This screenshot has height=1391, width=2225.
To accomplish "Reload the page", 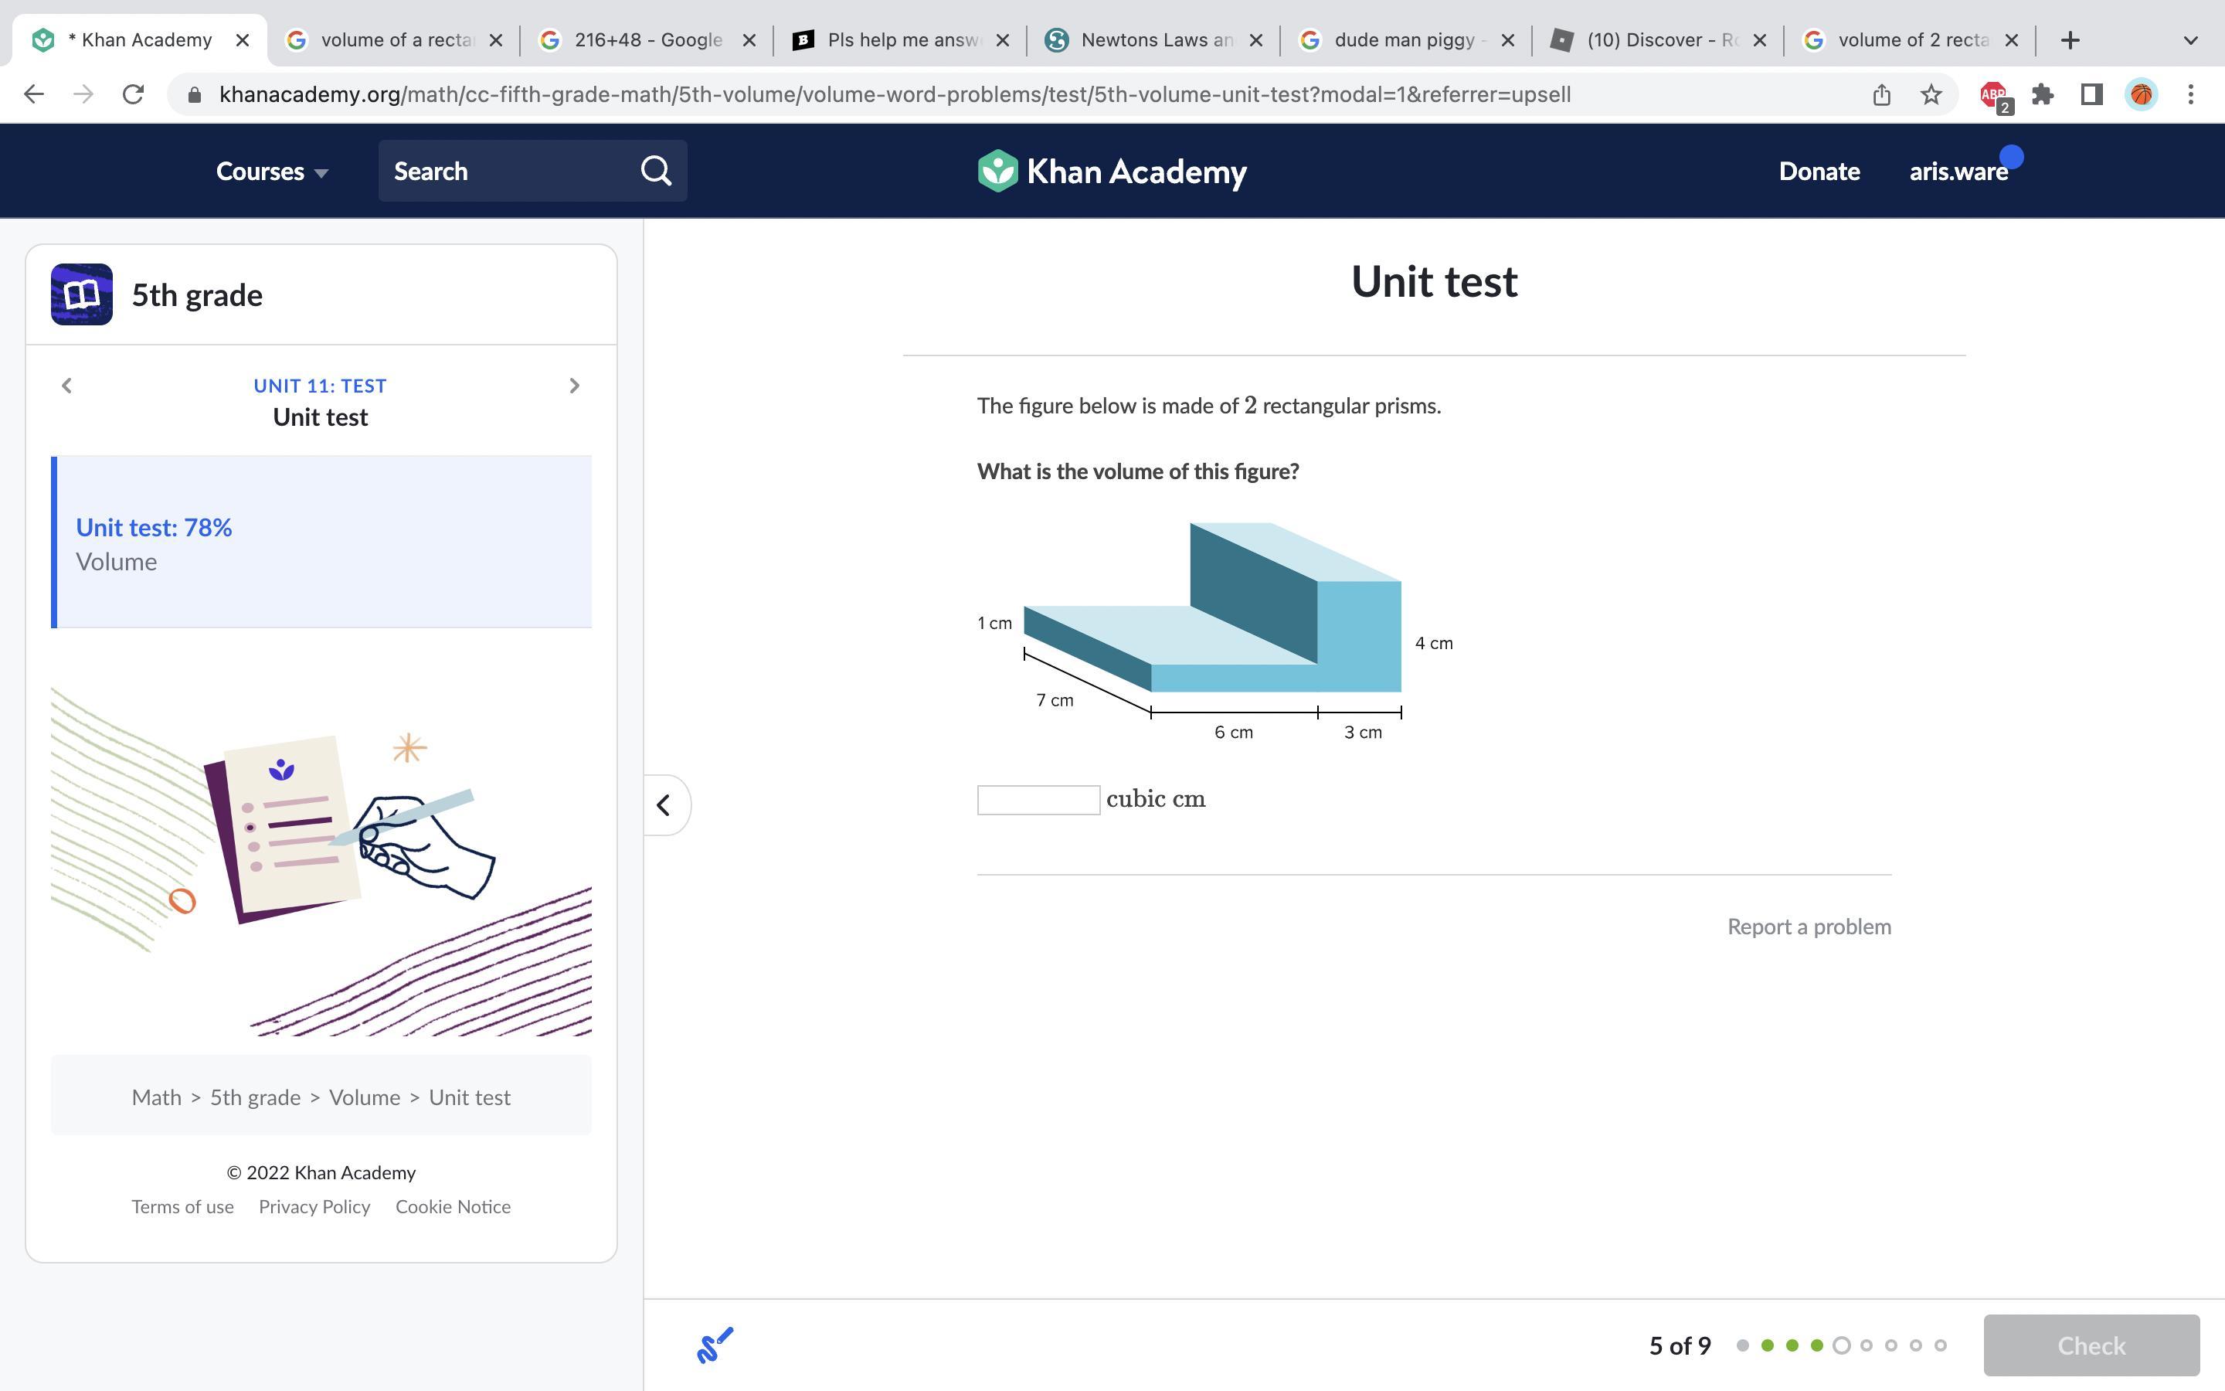I will coord(134,95).
